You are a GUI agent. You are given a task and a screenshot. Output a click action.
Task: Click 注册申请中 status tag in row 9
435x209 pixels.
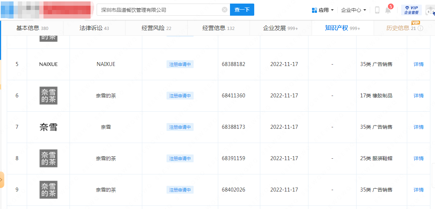click(180, 190)
